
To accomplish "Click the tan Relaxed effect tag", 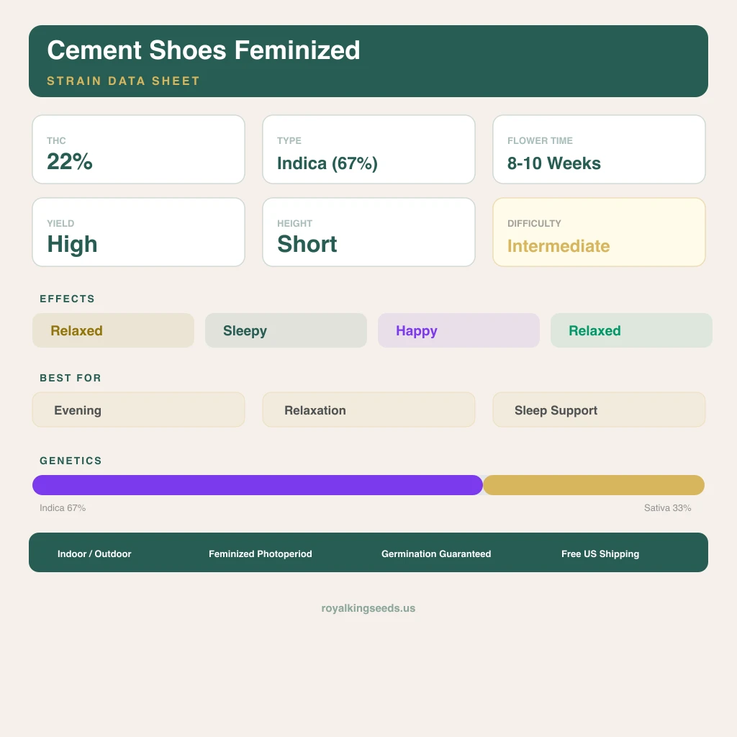I will click(113, 330).
